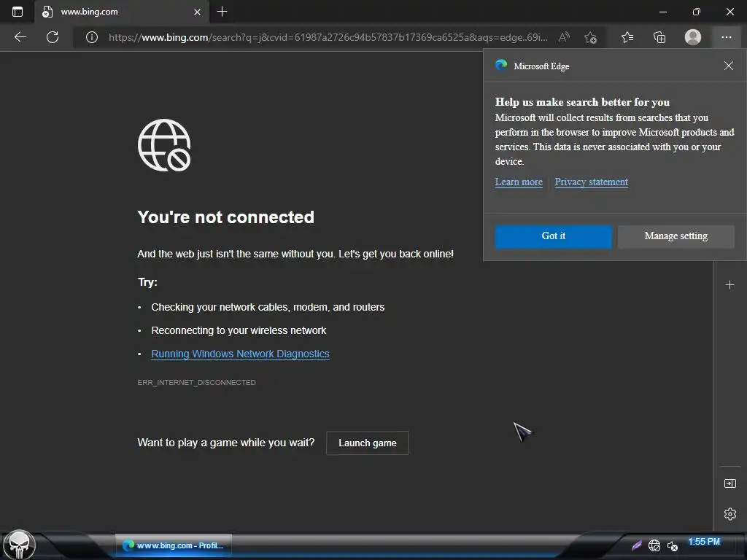The image size is (747, 560).
Task: Hide the sidebar using the panel icon
Action: point(729,483)
